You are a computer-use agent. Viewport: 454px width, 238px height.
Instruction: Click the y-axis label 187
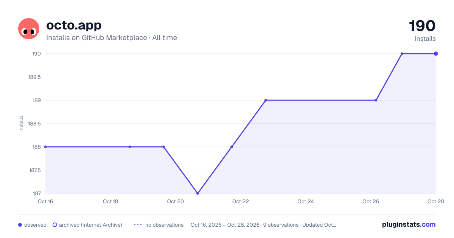click(36, 193)
